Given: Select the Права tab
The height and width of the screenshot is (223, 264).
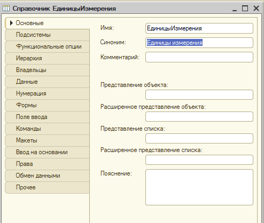Looking at the screenshot, I should (x=48, y=164).
